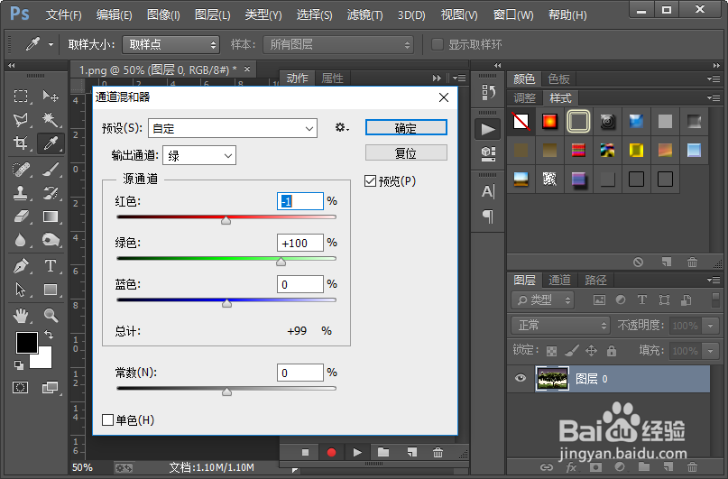Click the red source channel slider handle
Screen dimensions: 728x479
[226, 220]
